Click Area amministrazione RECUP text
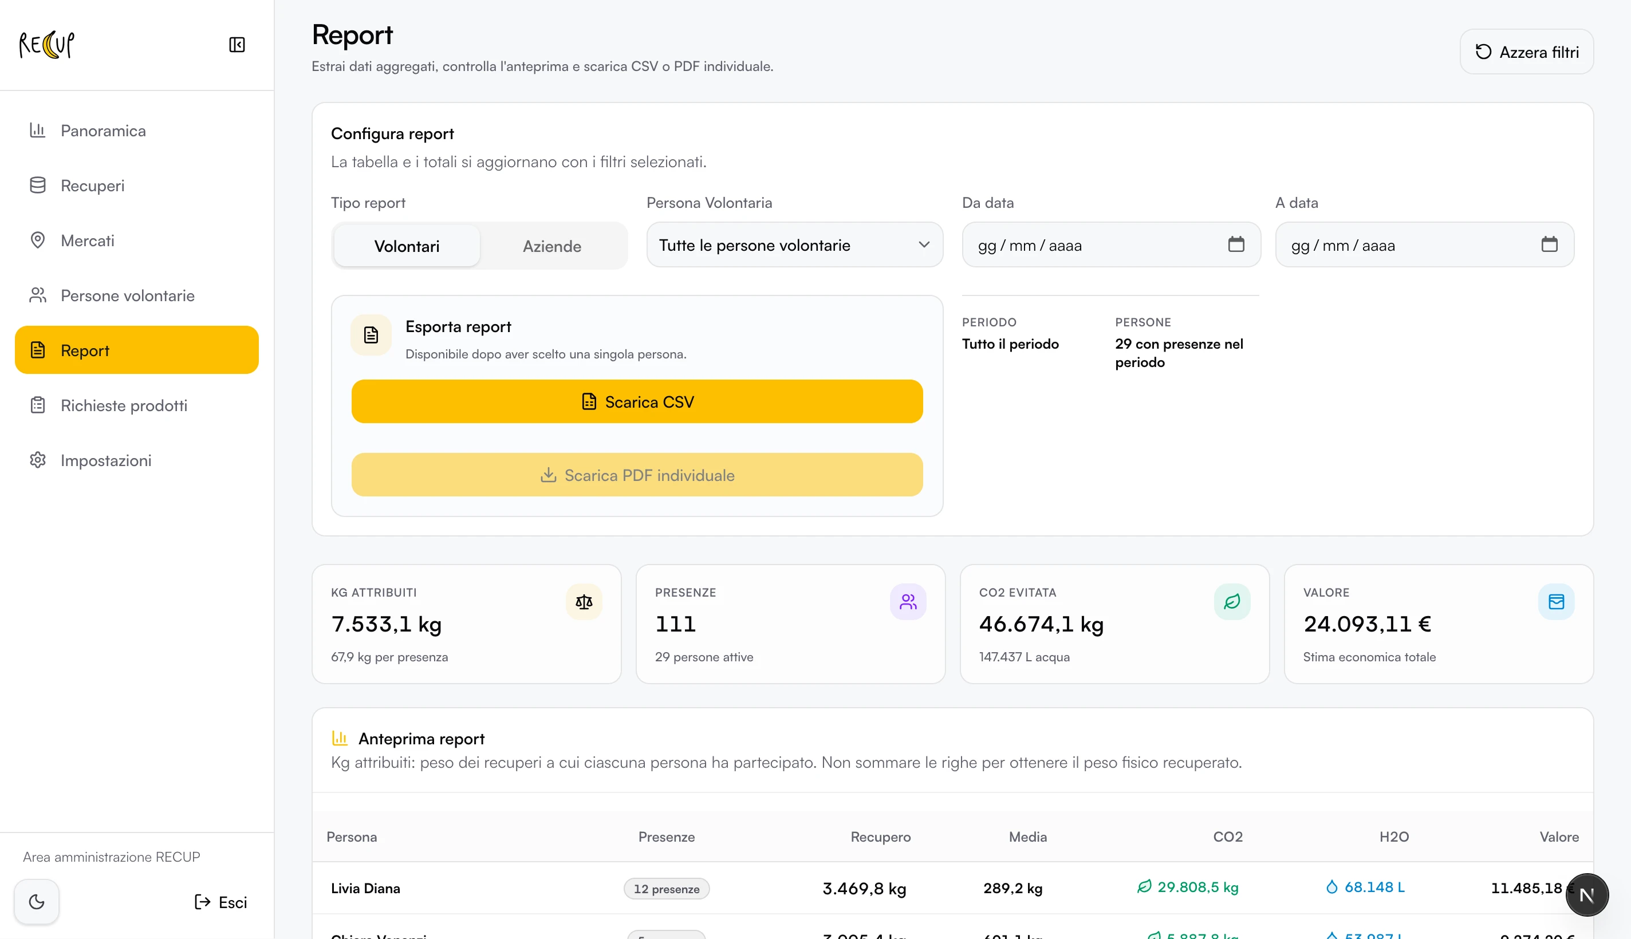 112,857
